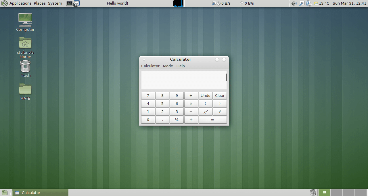
Task: Open the Mode menu in Calculator
Action: coord(168,66)
